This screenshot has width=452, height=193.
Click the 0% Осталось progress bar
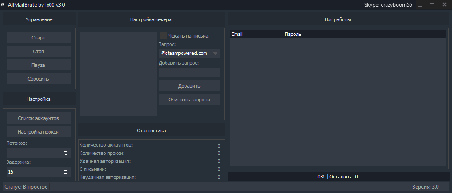[x=337, y=177]
